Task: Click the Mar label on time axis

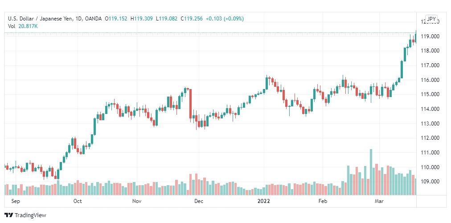Action: (x=379, y=201)
